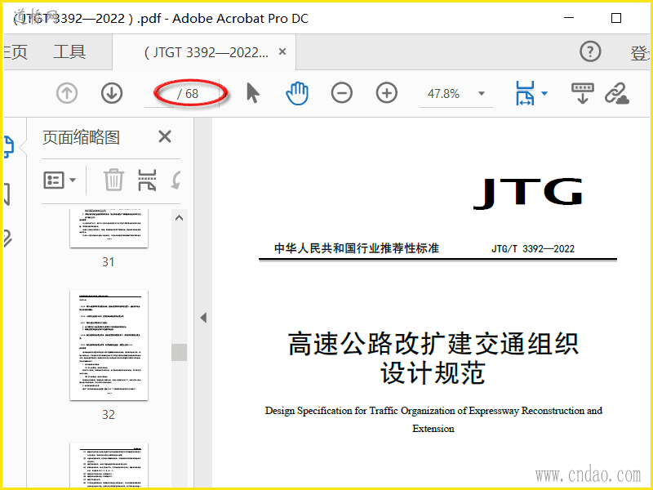
Task: Click the thumbnail panel scrollbar handle
Action: tap(179, 352)
